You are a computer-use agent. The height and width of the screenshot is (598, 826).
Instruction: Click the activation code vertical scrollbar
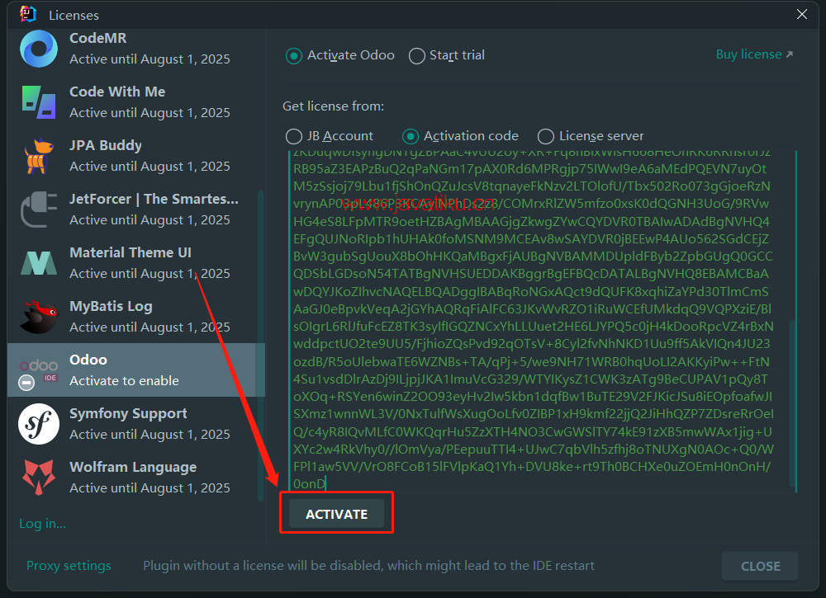click(792, 403)
